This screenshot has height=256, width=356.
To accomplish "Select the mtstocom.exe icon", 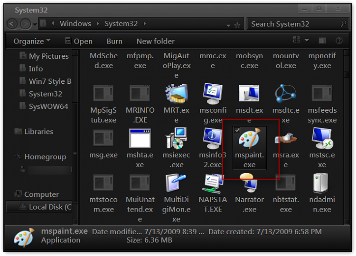I will [x=103, y=183].
